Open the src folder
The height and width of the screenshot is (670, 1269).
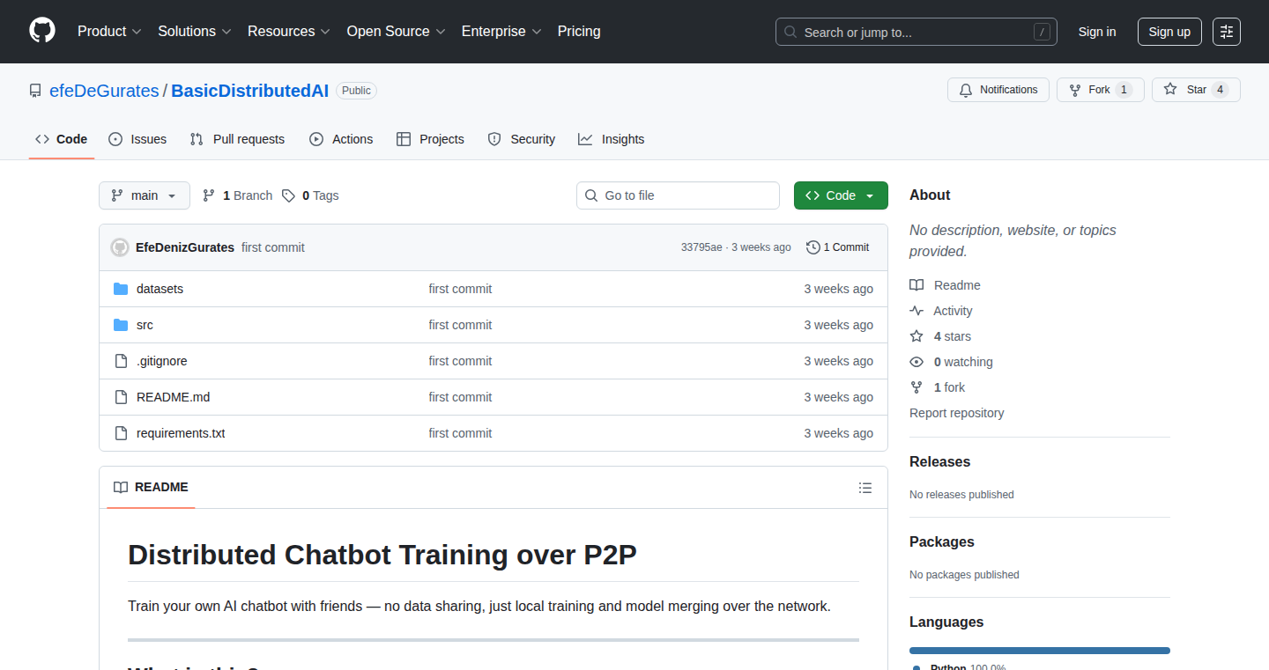pyautogui.click(x=145, y=325)
